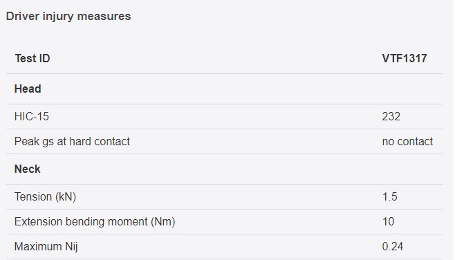This screenshot has width=455, height=260.
Task: Click the VTF1317 test ID value
Action: click(x=405, y=58)
